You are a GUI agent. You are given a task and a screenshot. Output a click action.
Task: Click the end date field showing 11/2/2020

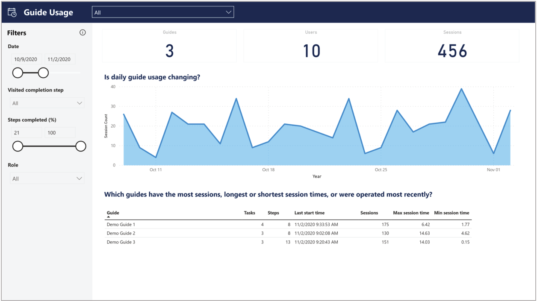pos(60,59)
